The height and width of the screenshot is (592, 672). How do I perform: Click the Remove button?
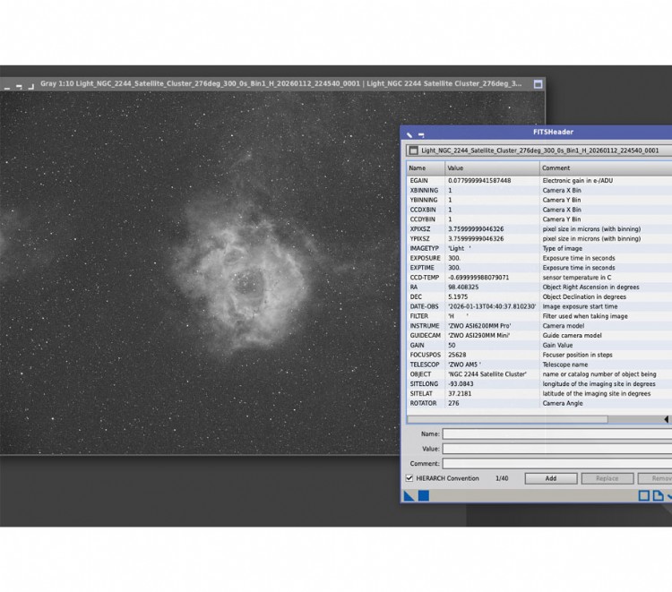tap(655, 478)
